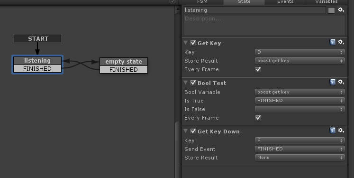Click the START node in graph
The image size is (354, 178).
37,38
